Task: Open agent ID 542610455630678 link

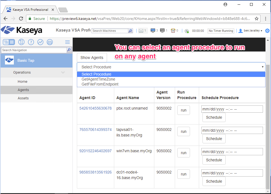Action: point(95,108)
